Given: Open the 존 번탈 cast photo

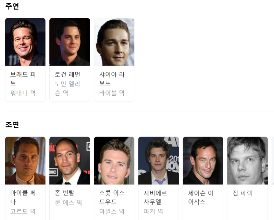Looking at the screenshot, I should coord(70,161).
